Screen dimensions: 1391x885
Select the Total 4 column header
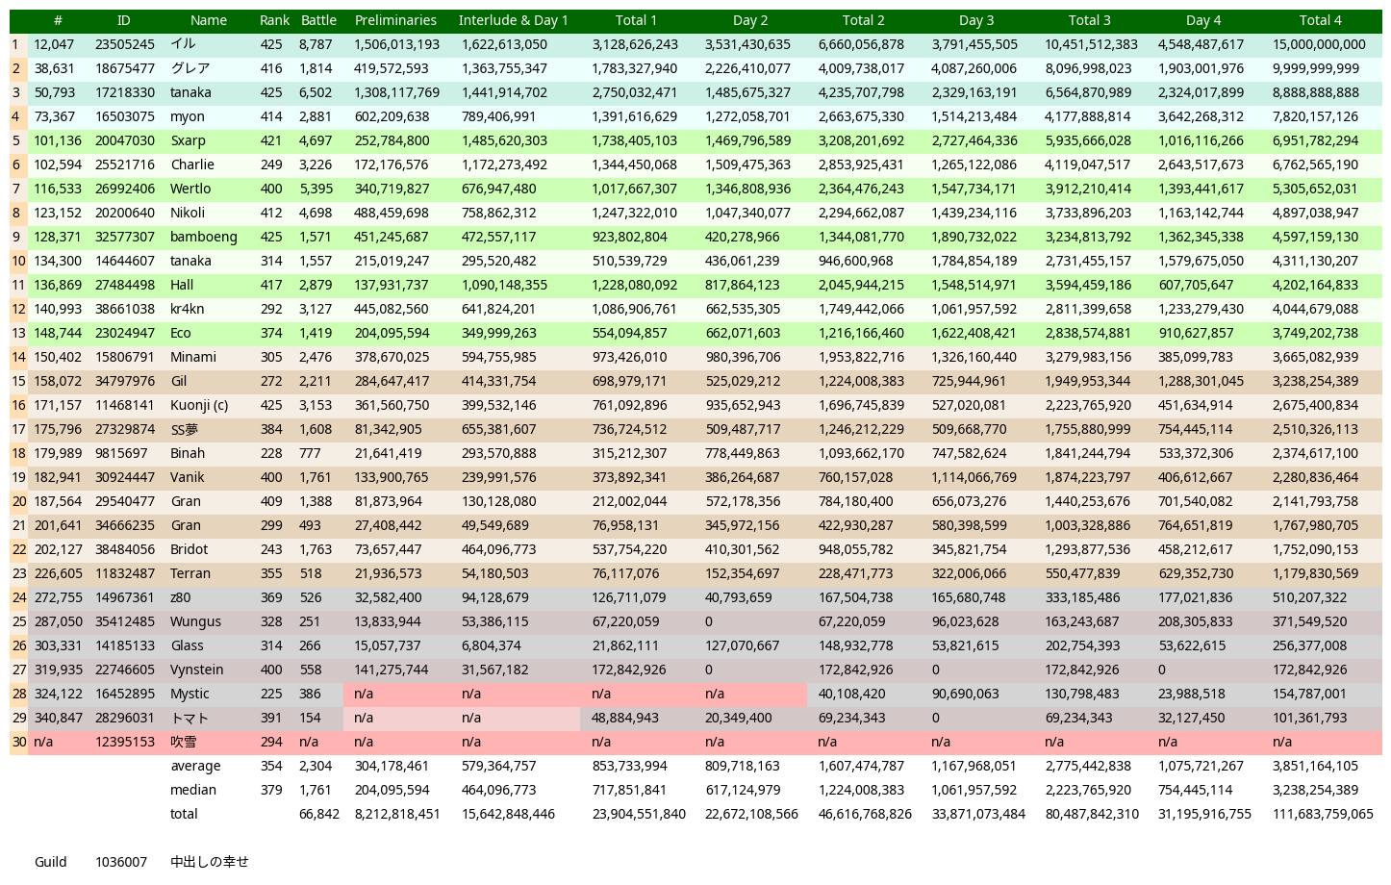point(1320,20)
